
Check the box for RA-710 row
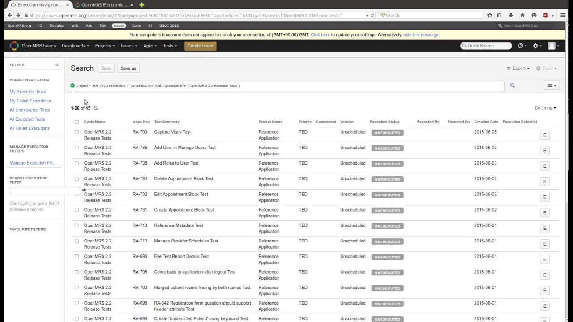[77, 241]
